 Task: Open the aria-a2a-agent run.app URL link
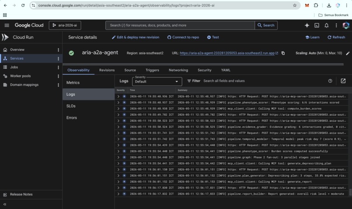click(227, 53)
